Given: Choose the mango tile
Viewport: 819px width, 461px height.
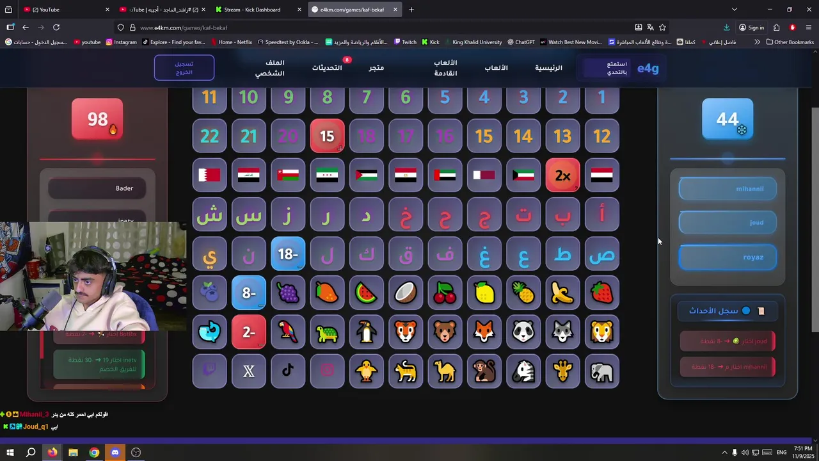Looking at the screenshot, I should (x=327, y=293).
